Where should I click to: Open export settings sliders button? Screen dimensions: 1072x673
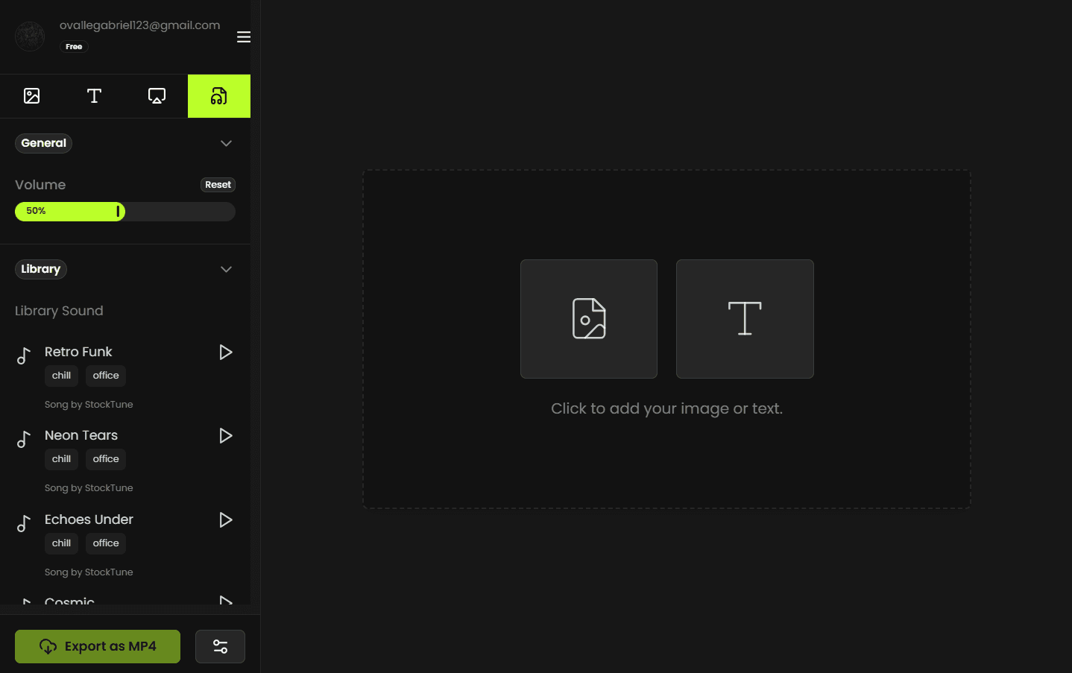[220, 646]
